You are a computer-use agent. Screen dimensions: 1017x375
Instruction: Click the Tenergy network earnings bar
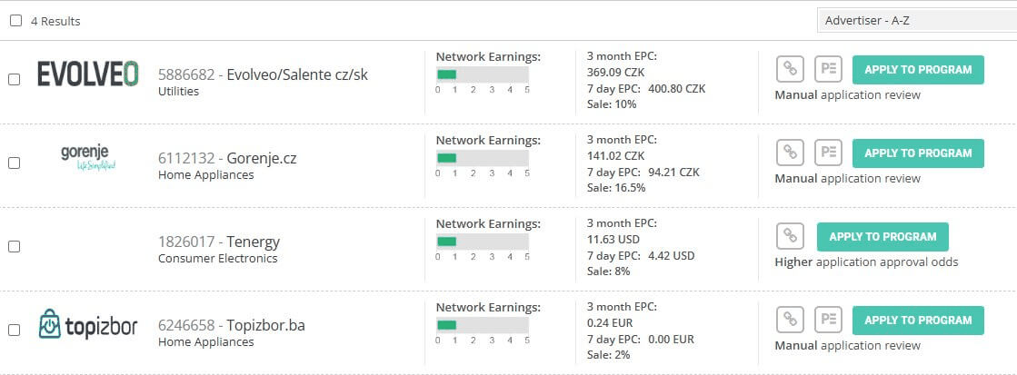[x=483, y=242]
